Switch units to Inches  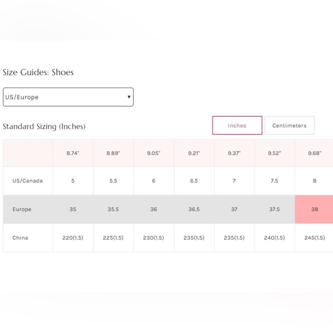pos(237,125)
